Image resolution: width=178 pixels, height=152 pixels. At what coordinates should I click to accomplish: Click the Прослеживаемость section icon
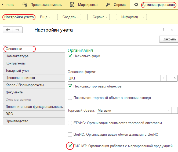coord(25,5)
